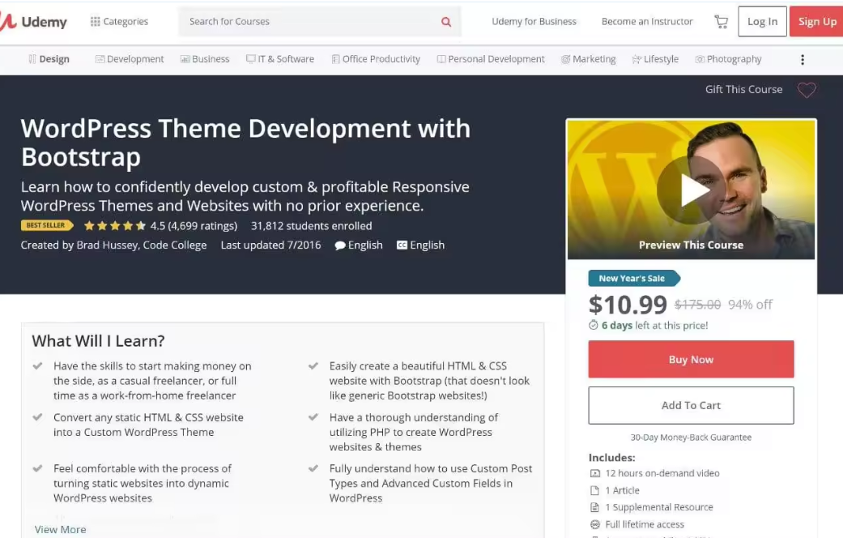Click the 1 Article document icon

tap(594, 490)
